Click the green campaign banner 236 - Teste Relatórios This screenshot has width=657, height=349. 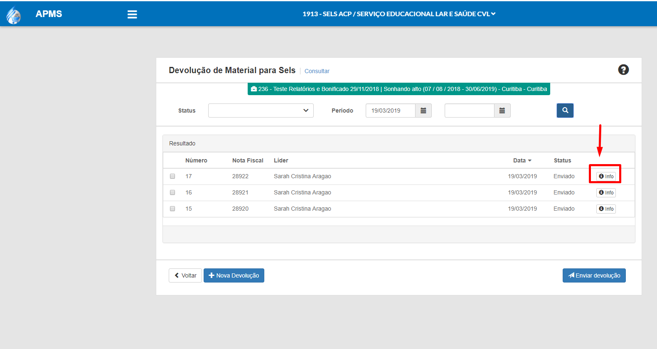(399, 89)
